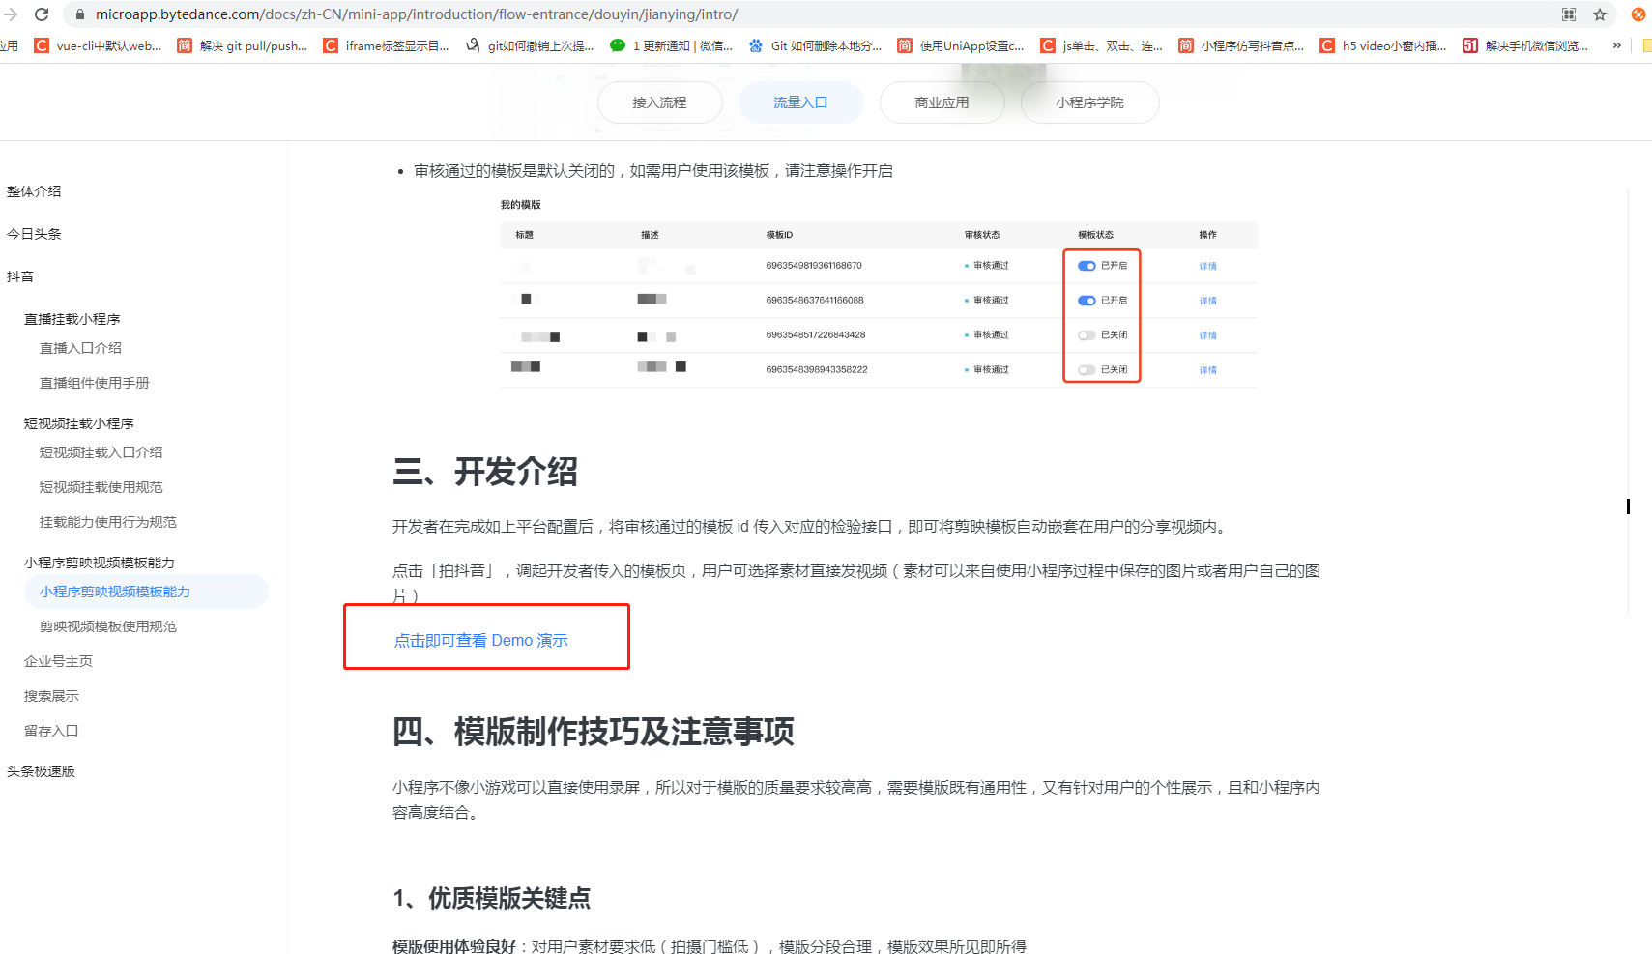View site info via the lock icon
Screen dimensions: 1652x954
[x=80, y=14]
